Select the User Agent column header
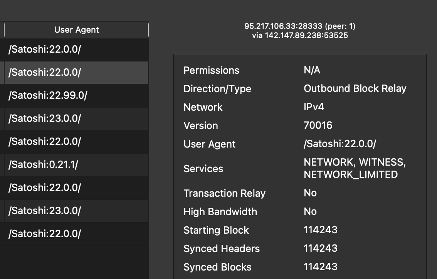Image resolution: width=437 pixels, height=279 pixels. 76,30
